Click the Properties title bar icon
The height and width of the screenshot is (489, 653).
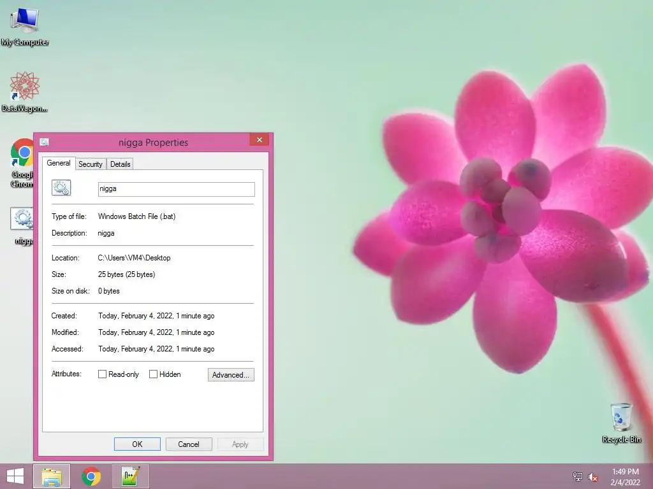tap(44, 142)
